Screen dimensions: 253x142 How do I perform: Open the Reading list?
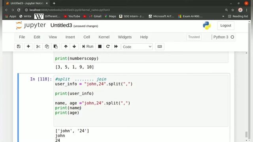point(238,16)
